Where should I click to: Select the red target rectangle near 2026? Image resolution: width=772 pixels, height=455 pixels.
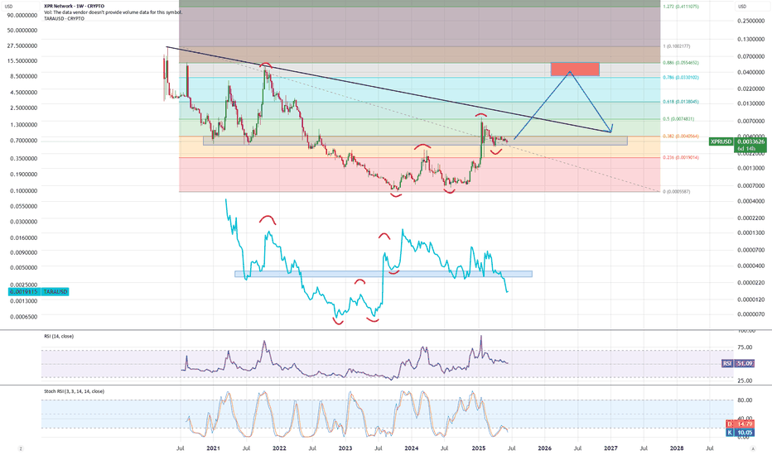click(575, 69)
